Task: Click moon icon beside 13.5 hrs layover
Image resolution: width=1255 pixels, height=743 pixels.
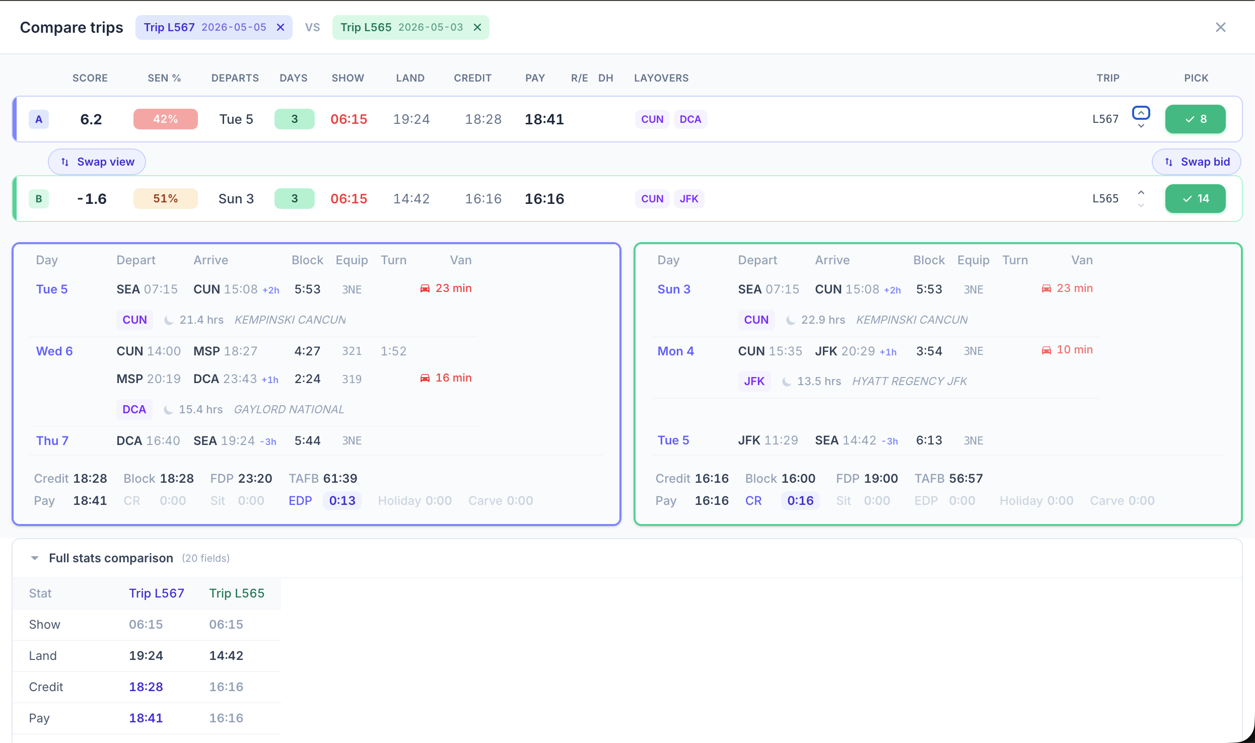Action: 787,382
